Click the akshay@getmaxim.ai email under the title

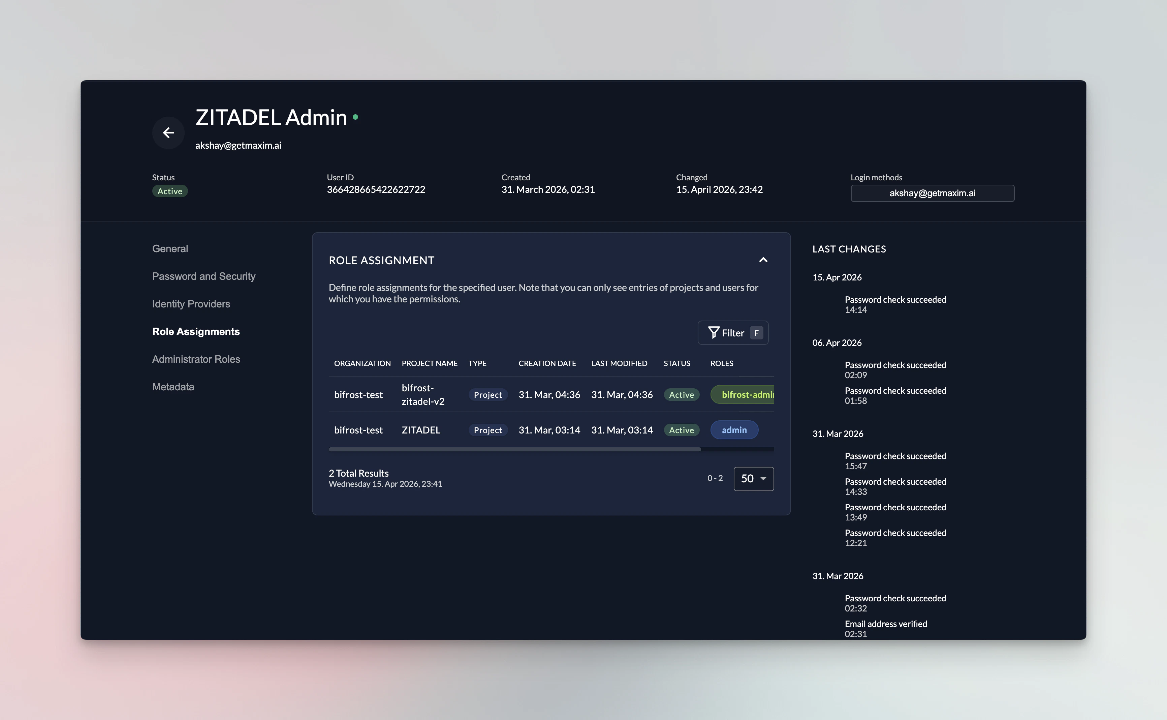click(238, 145)
